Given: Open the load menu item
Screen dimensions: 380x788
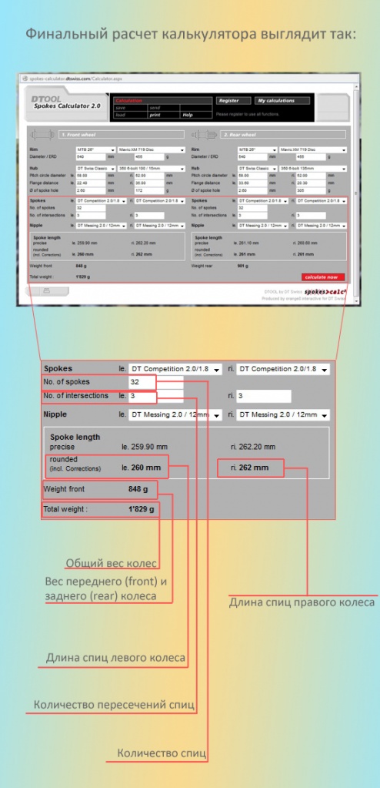Looking at the screenshot, I should click(x=121, y=115).
